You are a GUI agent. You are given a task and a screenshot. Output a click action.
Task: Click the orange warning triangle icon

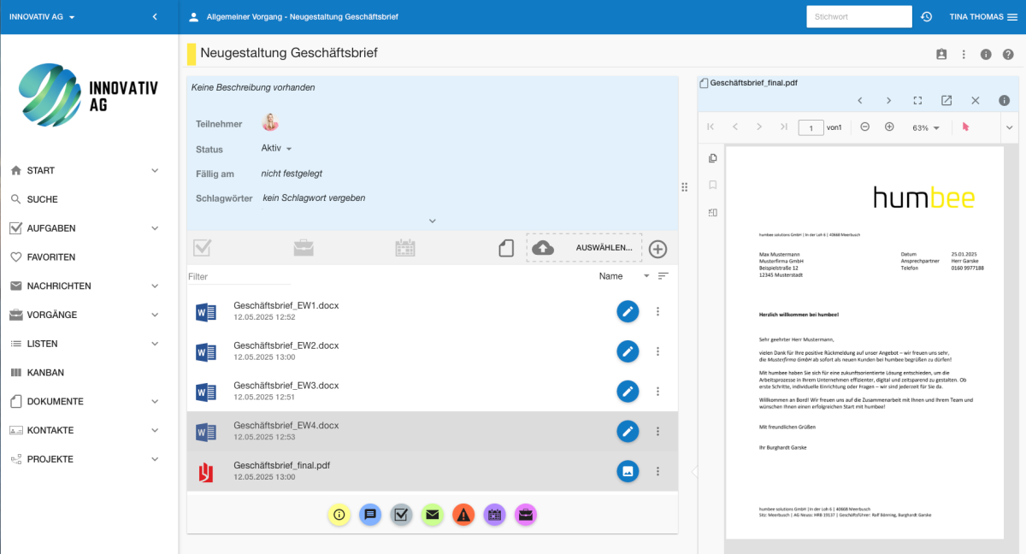click(463, 515)
